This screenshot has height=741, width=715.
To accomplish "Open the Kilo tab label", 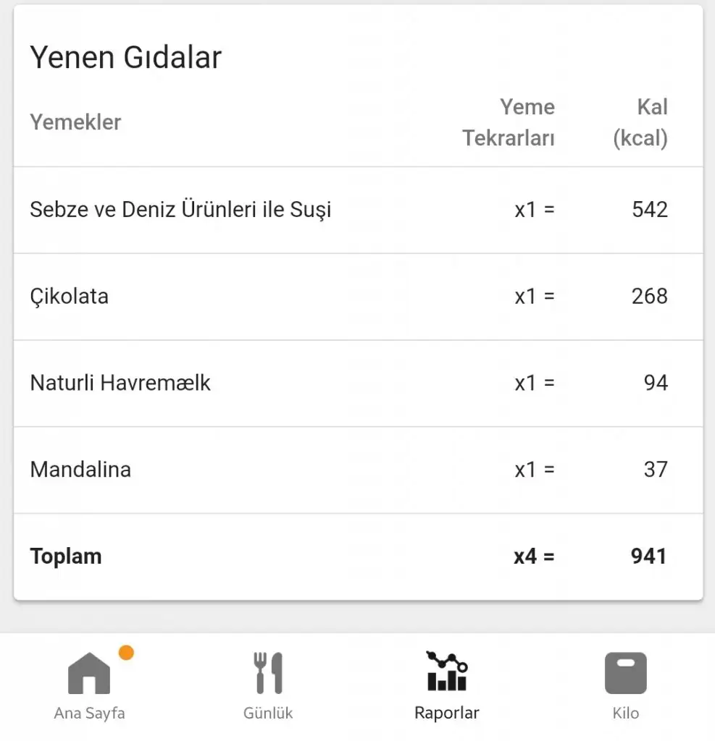I will 625,713.
